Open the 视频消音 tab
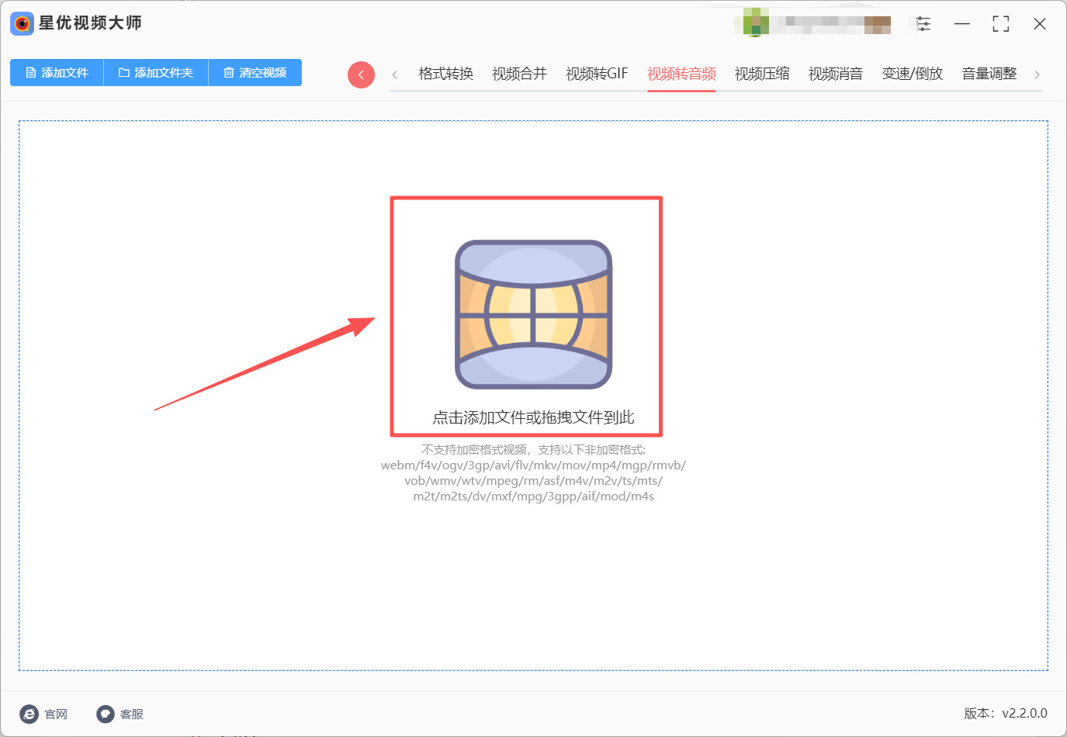1067x737 pixels. point(836,74)
